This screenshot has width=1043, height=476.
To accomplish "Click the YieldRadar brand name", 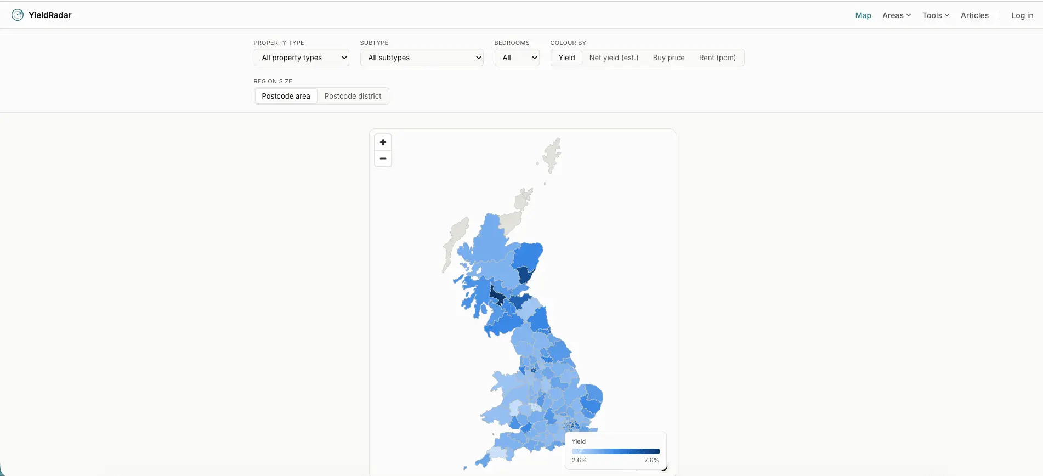I will [x=50, y=15].
